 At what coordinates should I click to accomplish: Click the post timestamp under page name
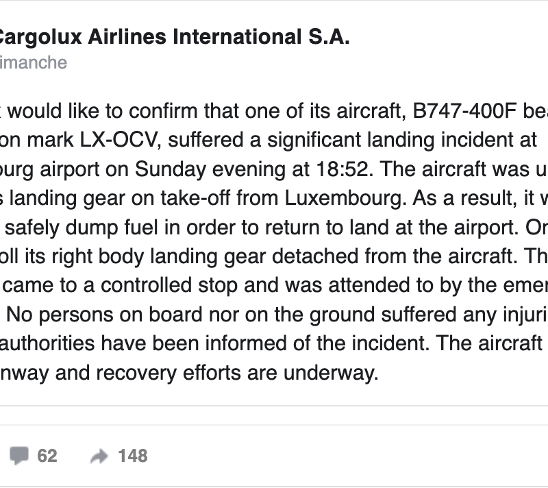pos(33,63)
